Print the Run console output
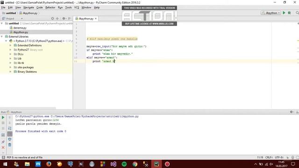This screenshot has height=168, width=299. 10,140
